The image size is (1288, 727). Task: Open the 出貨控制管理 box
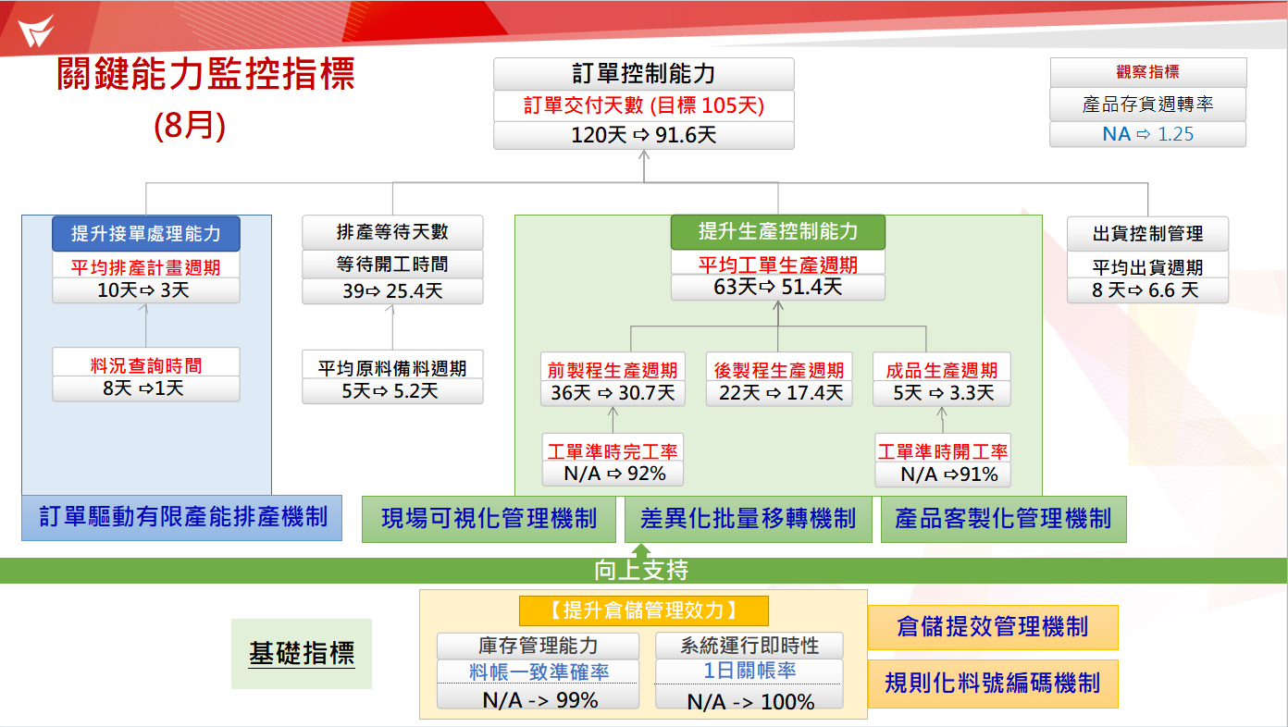[1148, 234]
